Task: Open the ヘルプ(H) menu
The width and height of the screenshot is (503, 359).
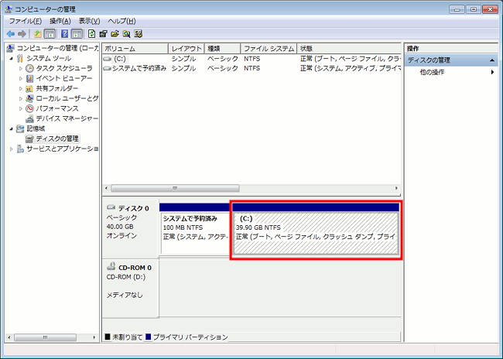Action: click(x=121, y=21)
